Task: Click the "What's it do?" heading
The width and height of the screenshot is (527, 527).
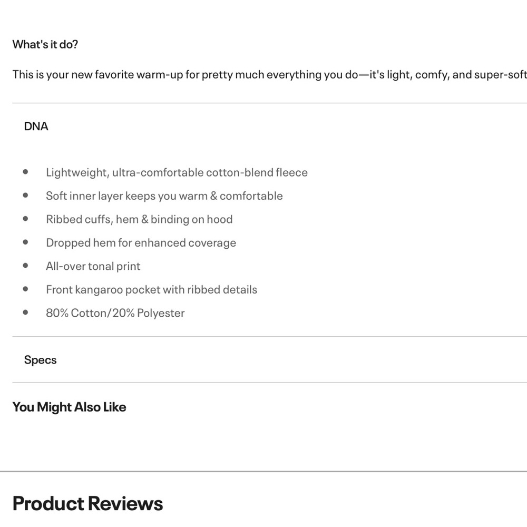Action: [x=45, y=44]
